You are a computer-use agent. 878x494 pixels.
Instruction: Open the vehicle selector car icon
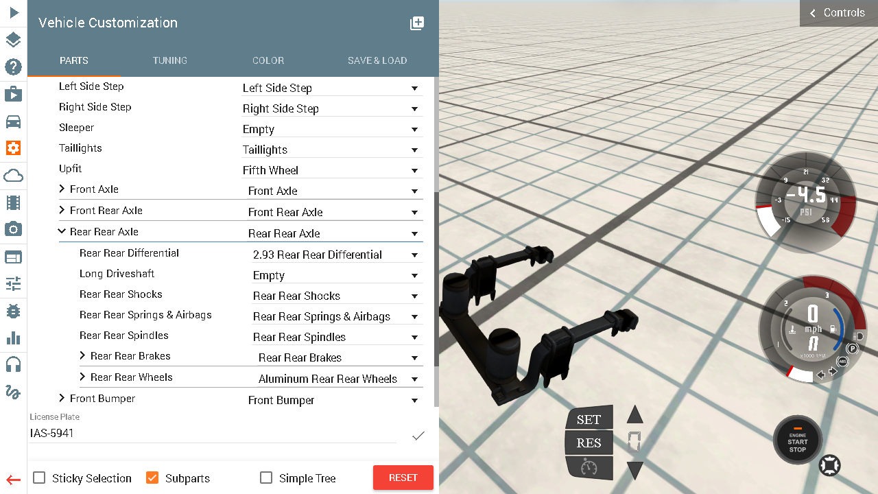pos(13,121)
